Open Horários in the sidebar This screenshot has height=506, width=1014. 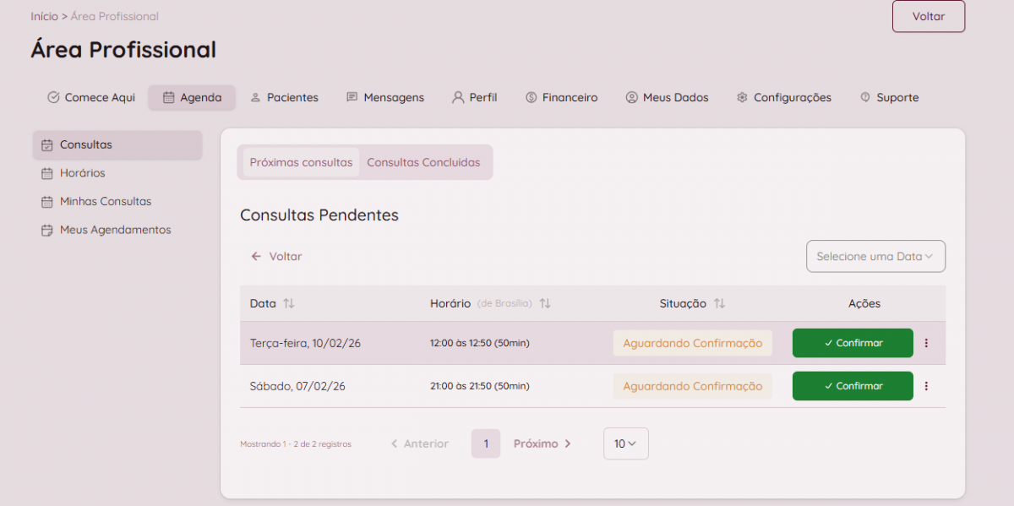click(82, 173)
